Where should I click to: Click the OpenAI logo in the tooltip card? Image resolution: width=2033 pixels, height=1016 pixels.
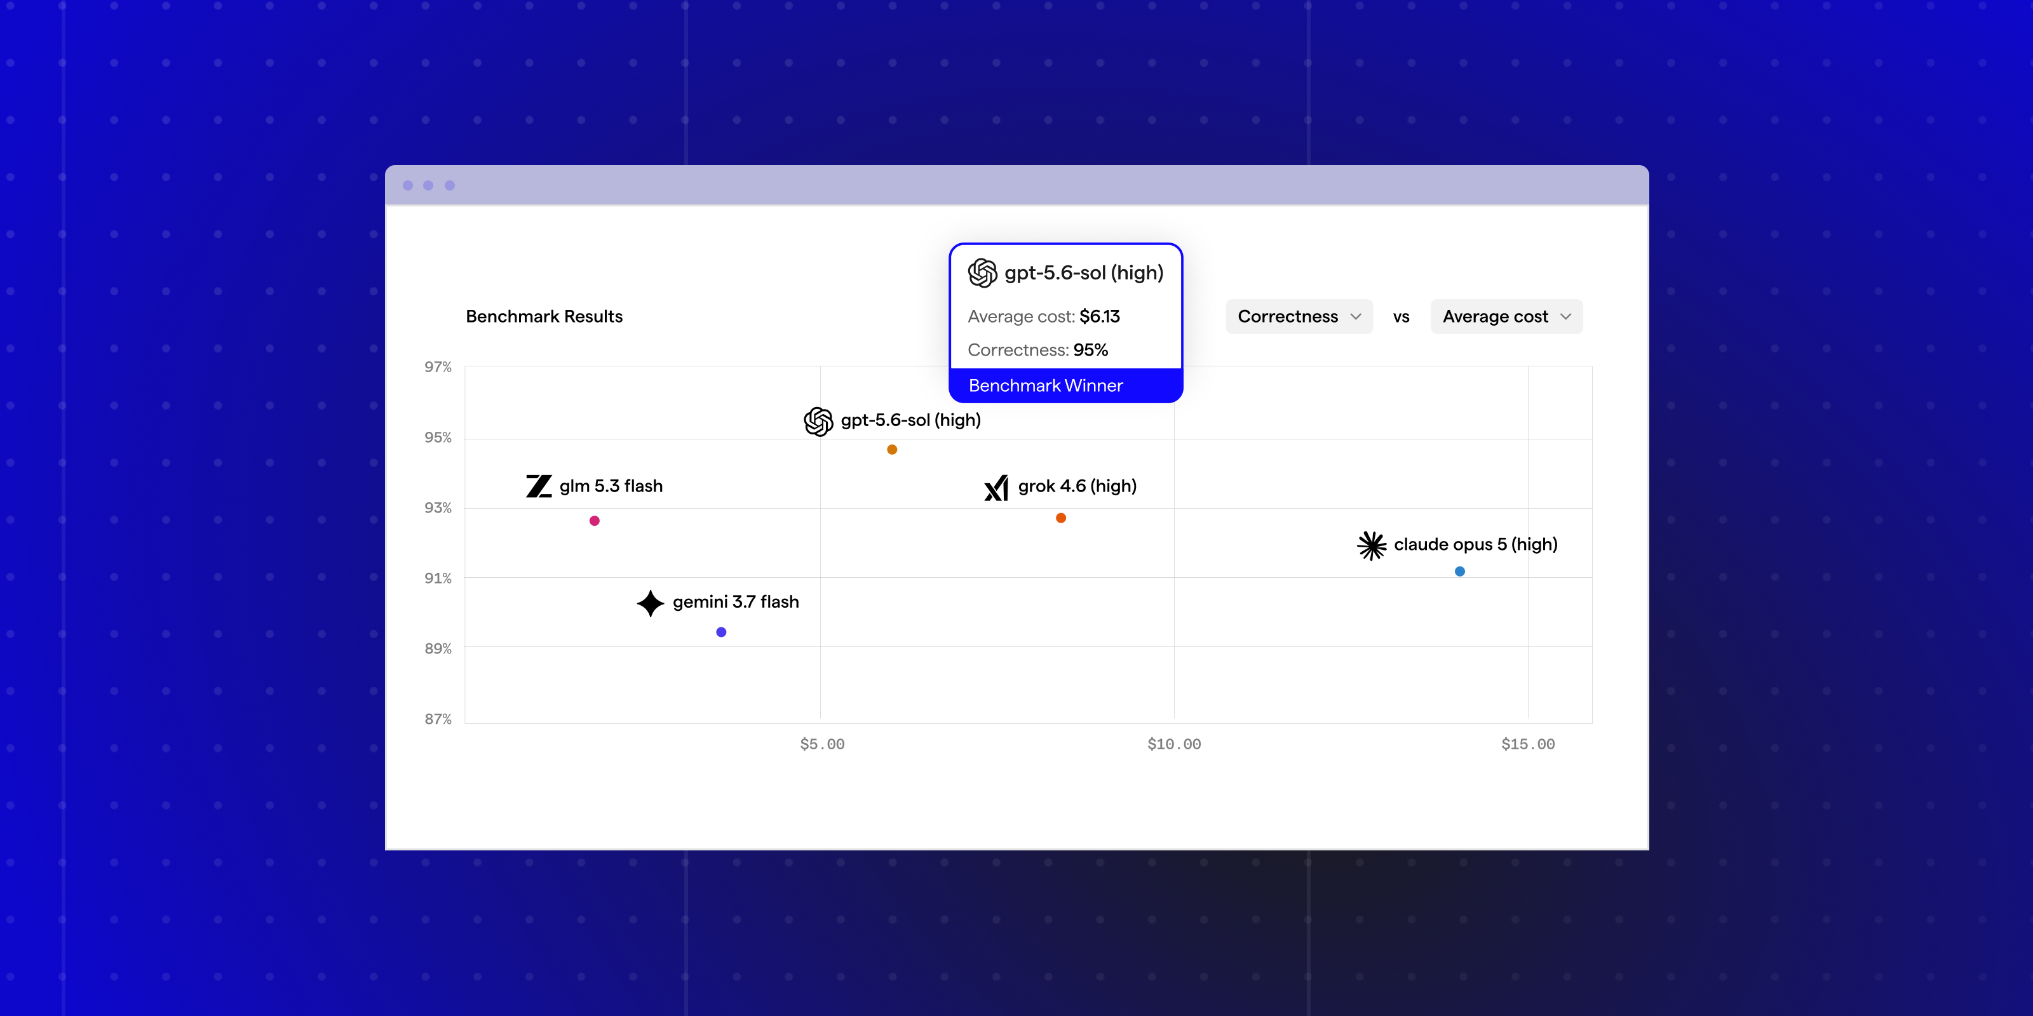coord(983,273)
